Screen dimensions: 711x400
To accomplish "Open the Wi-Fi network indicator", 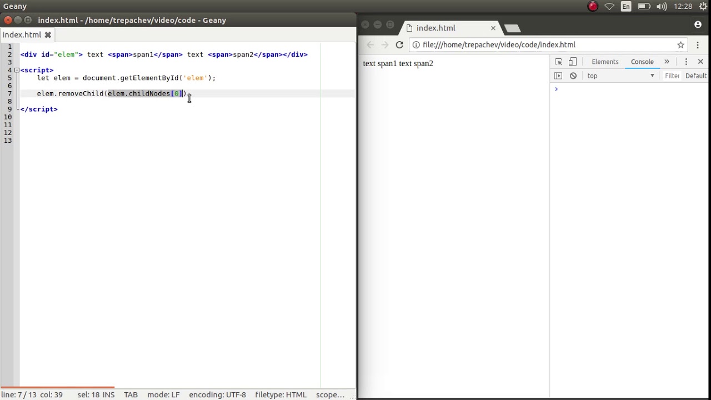I will coord(609,7).
